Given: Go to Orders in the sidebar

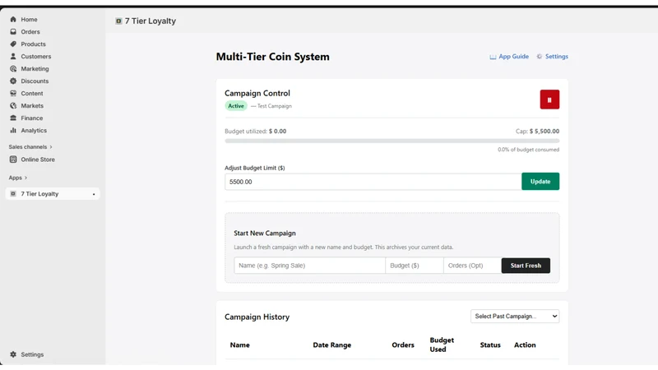Looking at the screenshot, I should pos(30,31).
